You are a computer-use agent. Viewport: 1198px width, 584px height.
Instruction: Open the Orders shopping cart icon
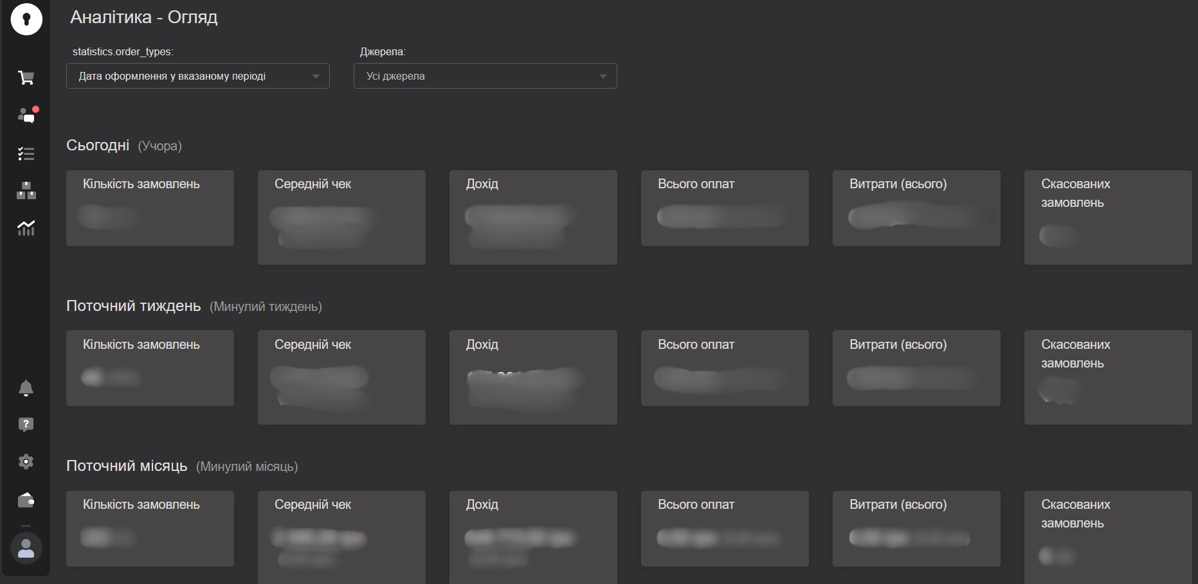point(26,78)
